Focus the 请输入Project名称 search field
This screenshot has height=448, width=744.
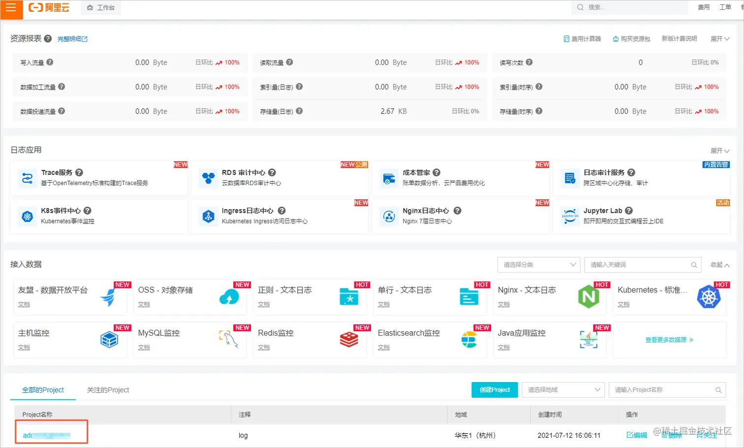coord(667,389)
